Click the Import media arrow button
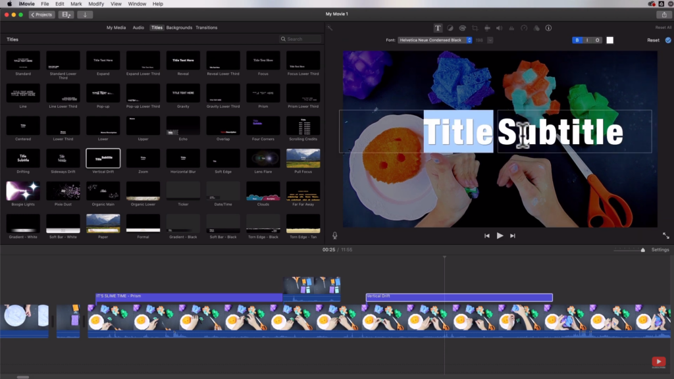 [x=85, y=14]
